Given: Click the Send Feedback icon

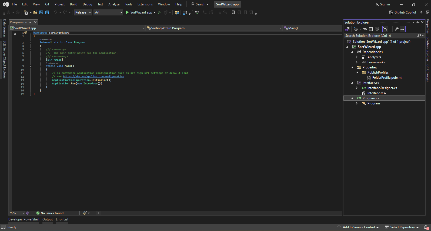Looking at the screenshot, I should [x=427, y=12].
